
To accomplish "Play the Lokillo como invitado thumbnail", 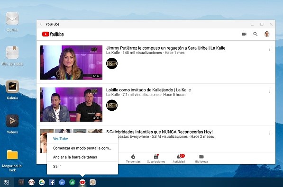I will tap(71, 105).
